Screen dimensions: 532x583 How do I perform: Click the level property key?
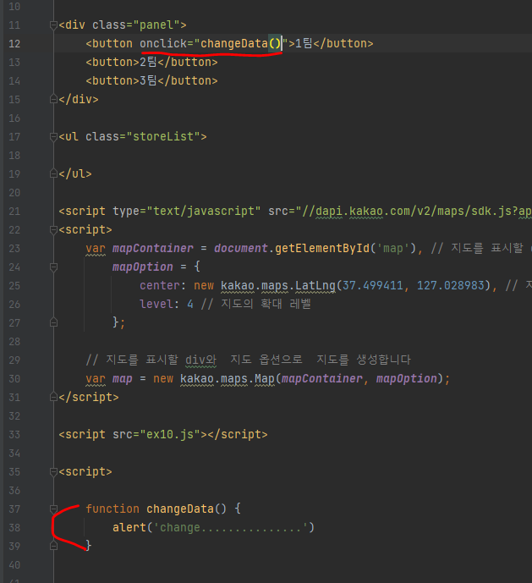tap(156, 304)
